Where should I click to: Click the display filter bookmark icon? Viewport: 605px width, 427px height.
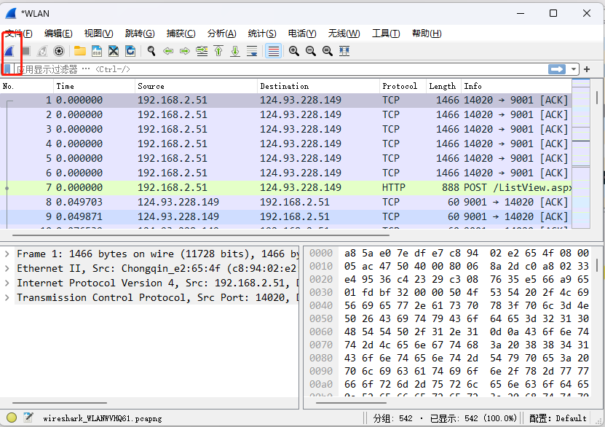tap(7, 69)
